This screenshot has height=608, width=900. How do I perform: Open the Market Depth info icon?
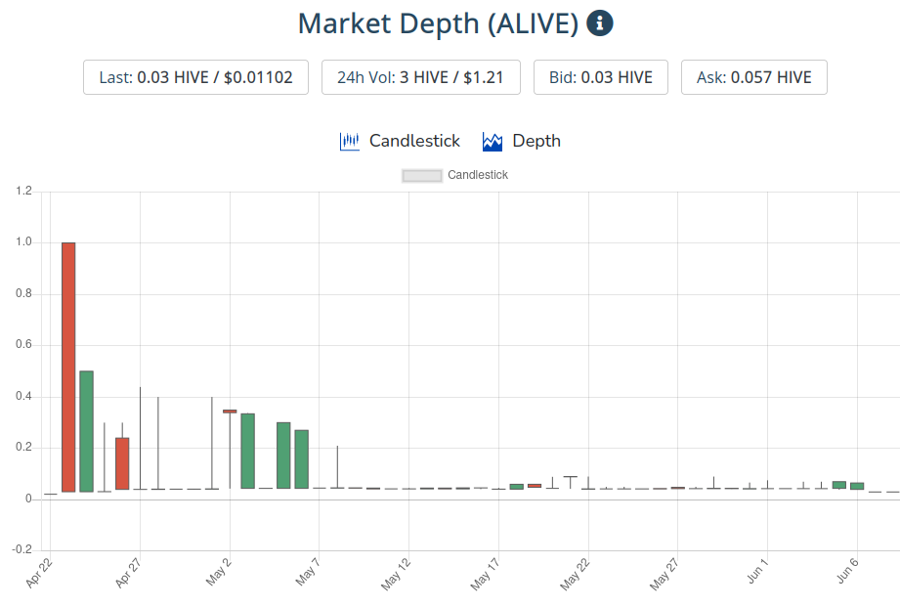coord(600,23)
